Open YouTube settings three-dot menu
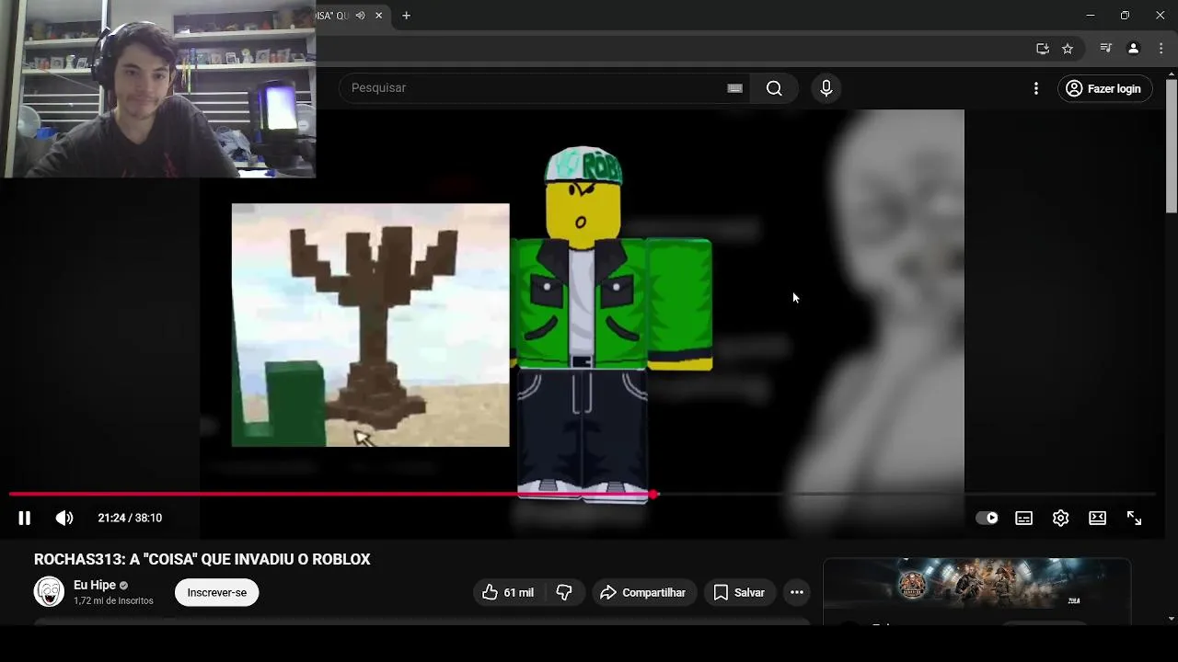1178x662 pixels. tap(1035, 88)
